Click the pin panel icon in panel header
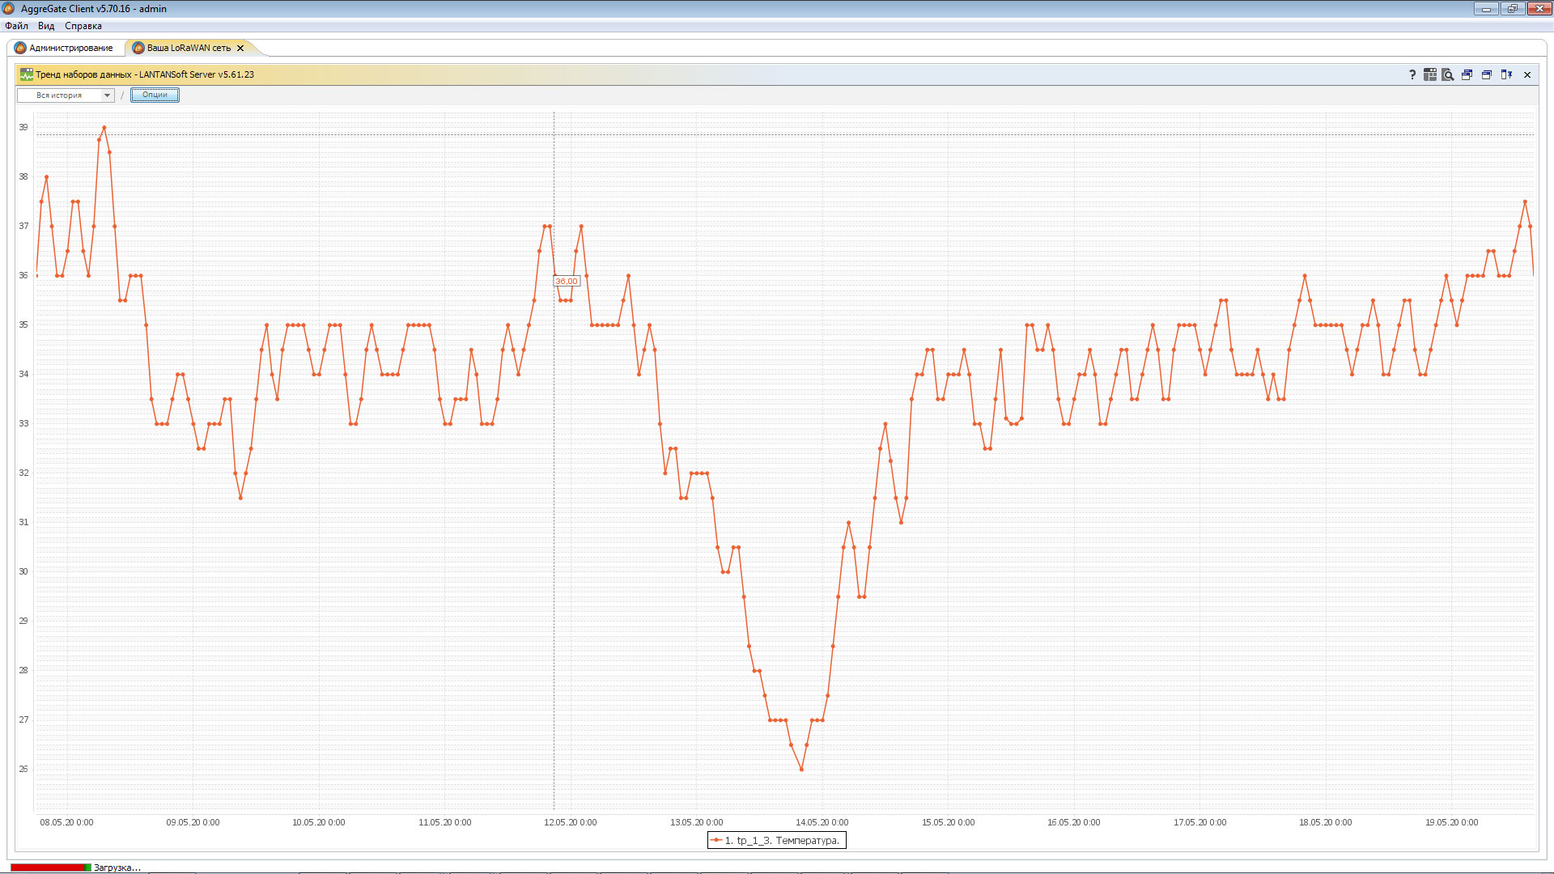Viewport: 1554px width, 874px height. tap(1506, 74)
